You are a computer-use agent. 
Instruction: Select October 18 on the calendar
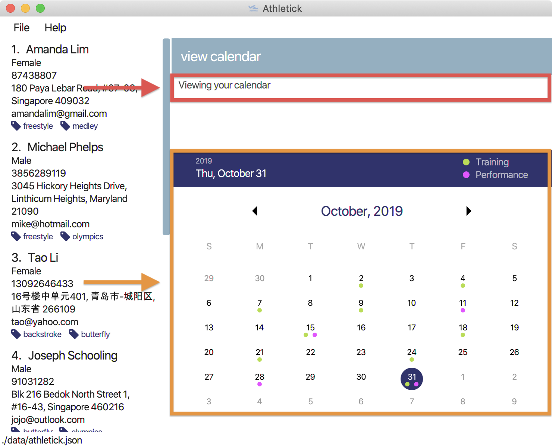coord(463,328)
